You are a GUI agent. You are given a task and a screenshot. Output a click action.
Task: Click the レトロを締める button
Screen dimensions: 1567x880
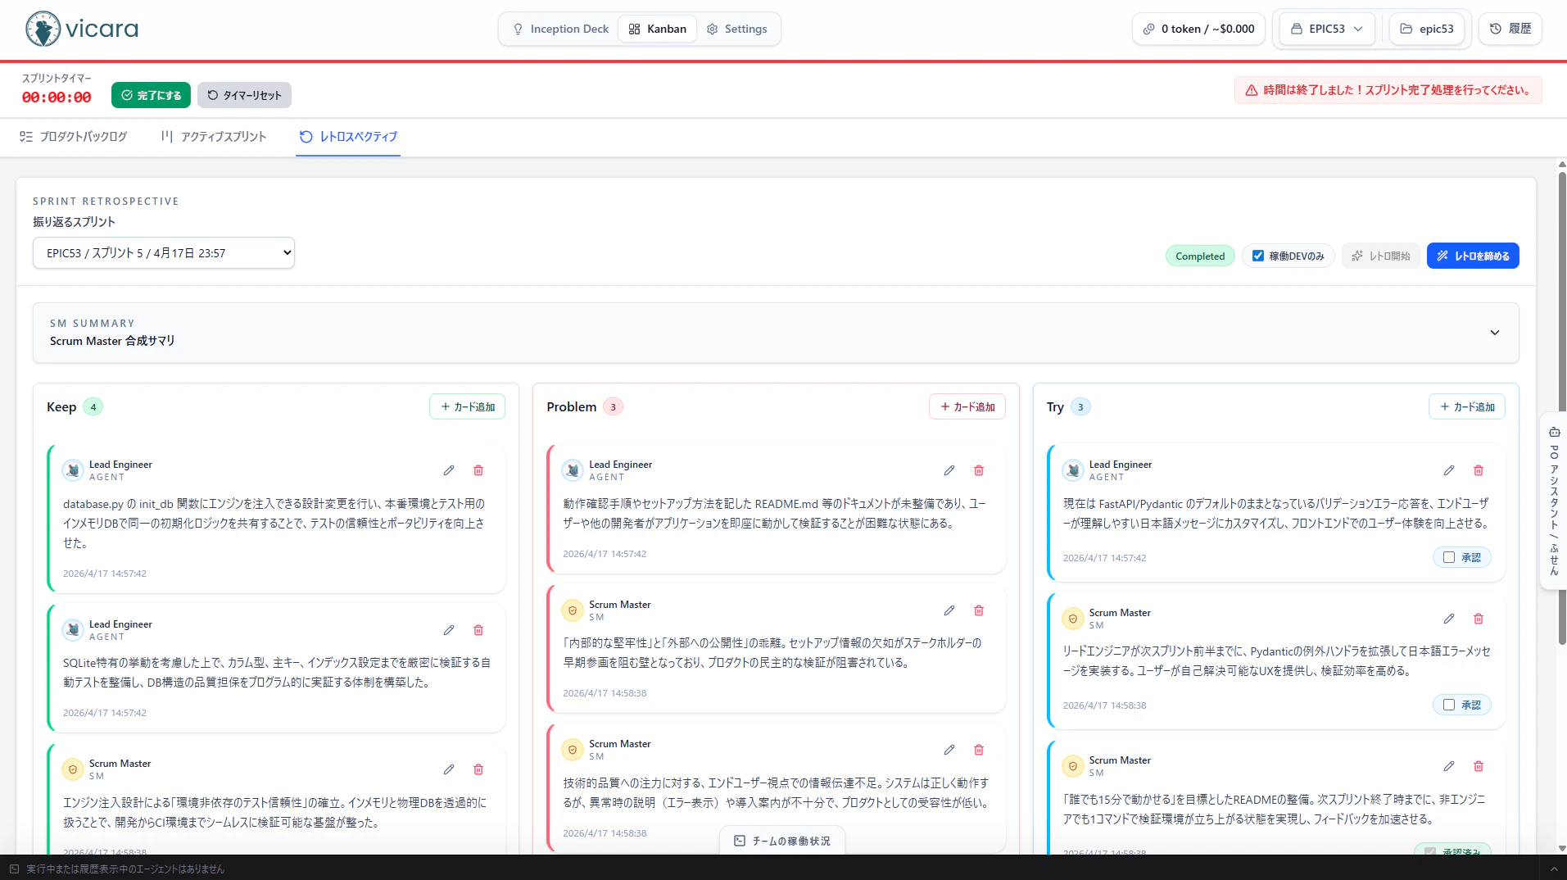(x=1473, y=256)
